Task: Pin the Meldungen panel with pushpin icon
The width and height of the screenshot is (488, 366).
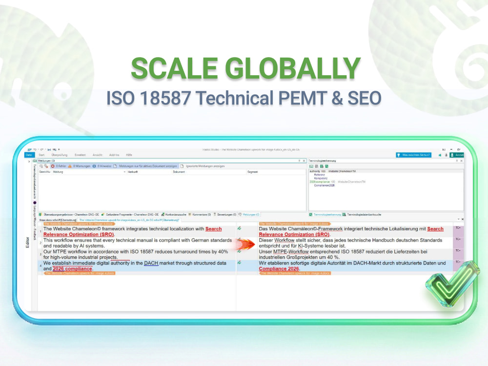Action: click(300, 161)
